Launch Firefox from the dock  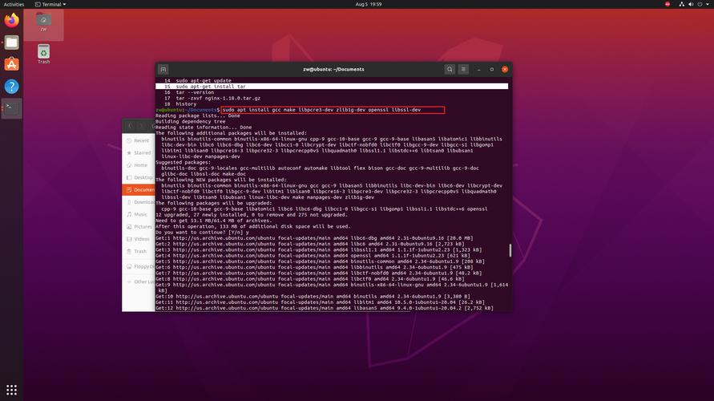pyautogui.click(x=12, y=21)
